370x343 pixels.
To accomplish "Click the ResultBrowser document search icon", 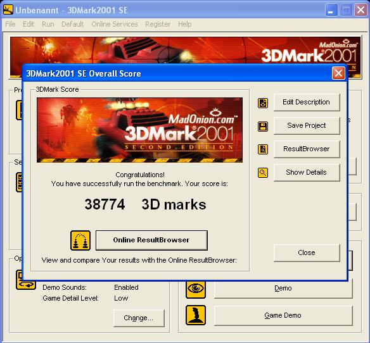I will [263, 149].
